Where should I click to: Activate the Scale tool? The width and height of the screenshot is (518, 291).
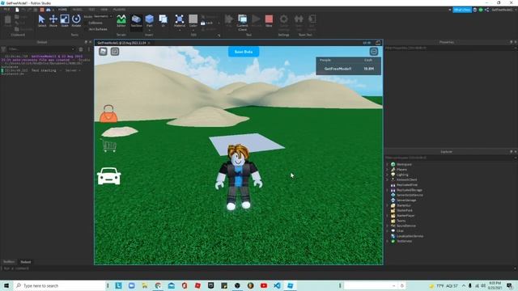pyautogui.click(x=65, y=20)
